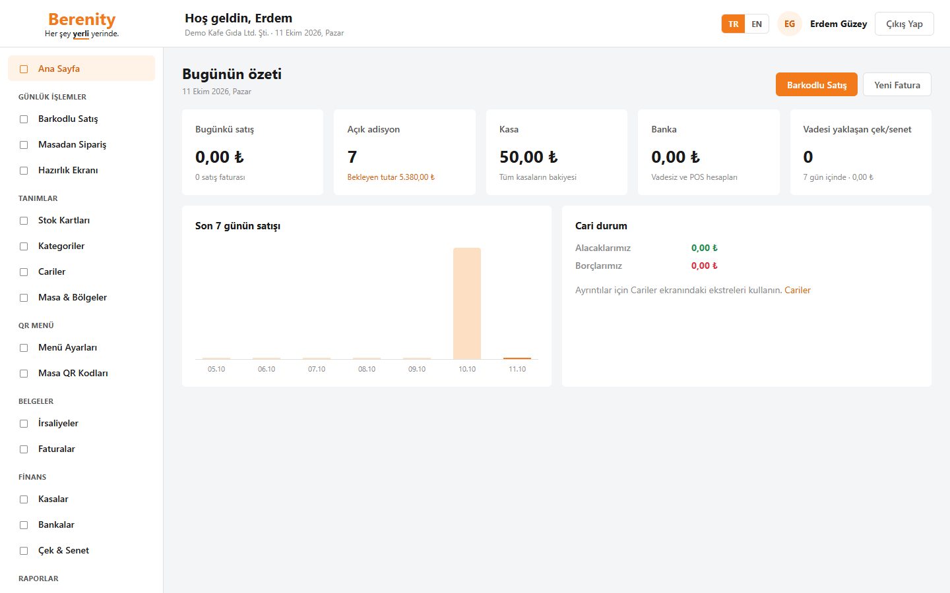Click the green Alacaklarımız amount
This screenshot has height=593, width=950.
click(705, 248)
